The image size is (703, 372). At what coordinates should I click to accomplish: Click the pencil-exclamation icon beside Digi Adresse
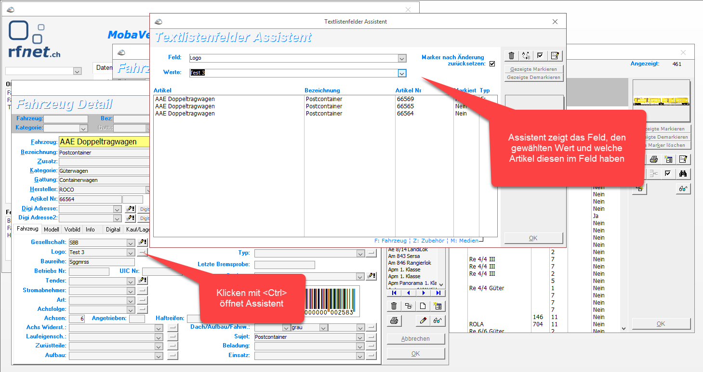coord(130,209)
